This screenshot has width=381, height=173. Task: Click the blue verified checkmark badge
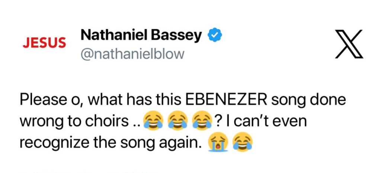(214, 35)
